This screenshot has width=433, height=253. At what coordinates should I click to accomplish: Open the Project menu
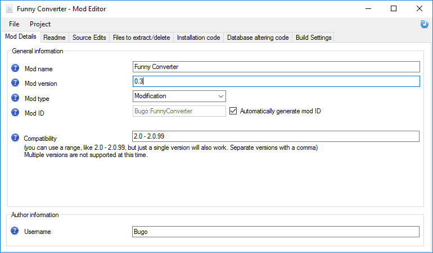40,24
